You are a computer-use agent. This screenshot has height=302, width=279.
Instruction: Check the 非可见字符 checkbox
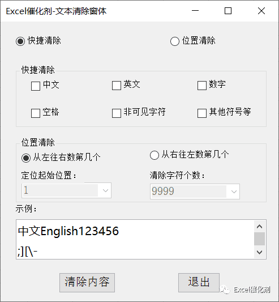117,113
